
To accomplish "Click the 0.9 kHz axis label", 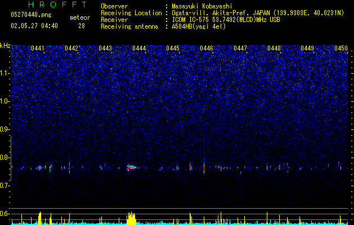I will pos(5,129).
